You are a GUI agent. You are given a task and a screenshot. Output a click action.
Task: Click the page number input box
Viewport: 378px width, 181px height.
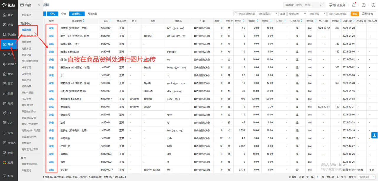(x=318, y=177)
